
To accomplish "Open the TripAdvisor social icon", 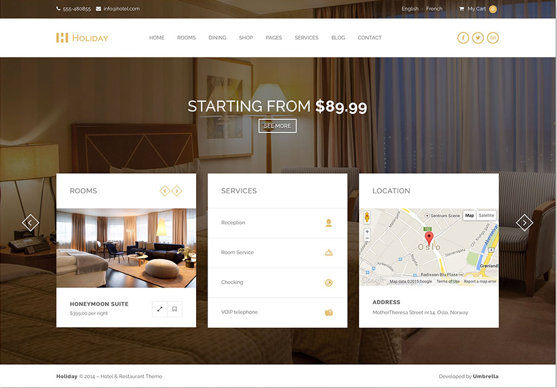I will pos(493,38).
